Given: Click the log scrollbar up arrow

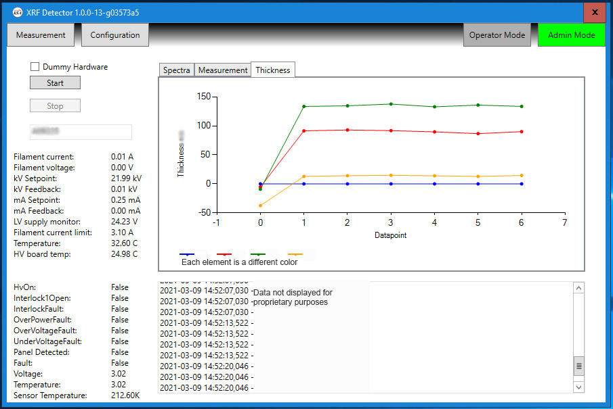Looking at the screenshot, I should pos(578,288).
